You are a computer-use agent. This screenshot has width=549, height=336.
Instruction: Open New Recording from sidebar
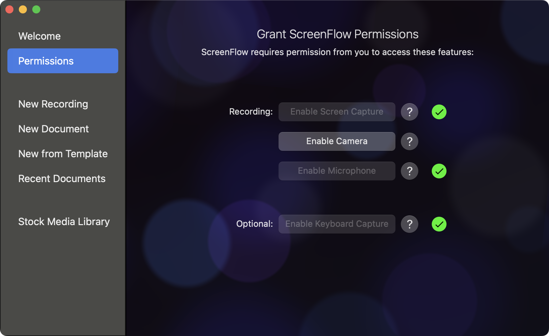(x=63, y=104)
